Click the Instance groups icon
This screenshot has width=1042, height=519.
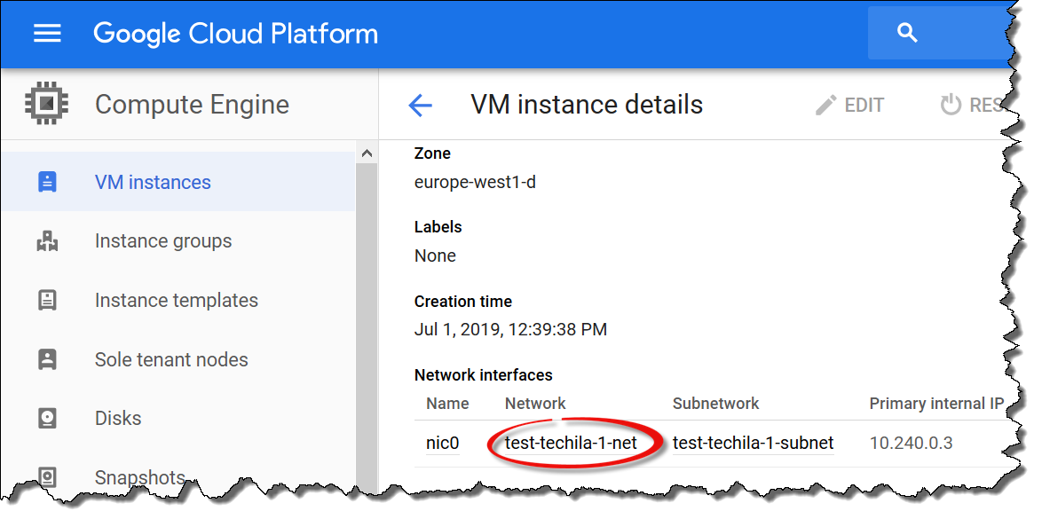pos(47,241)
